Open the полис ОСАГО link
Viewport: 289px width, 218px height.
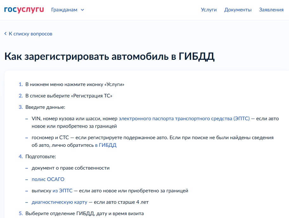pos(48,179)
